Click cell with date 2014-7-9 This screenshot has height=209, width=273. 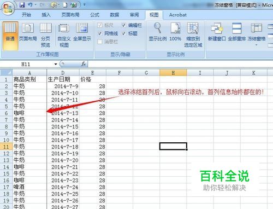coord(63,86)
